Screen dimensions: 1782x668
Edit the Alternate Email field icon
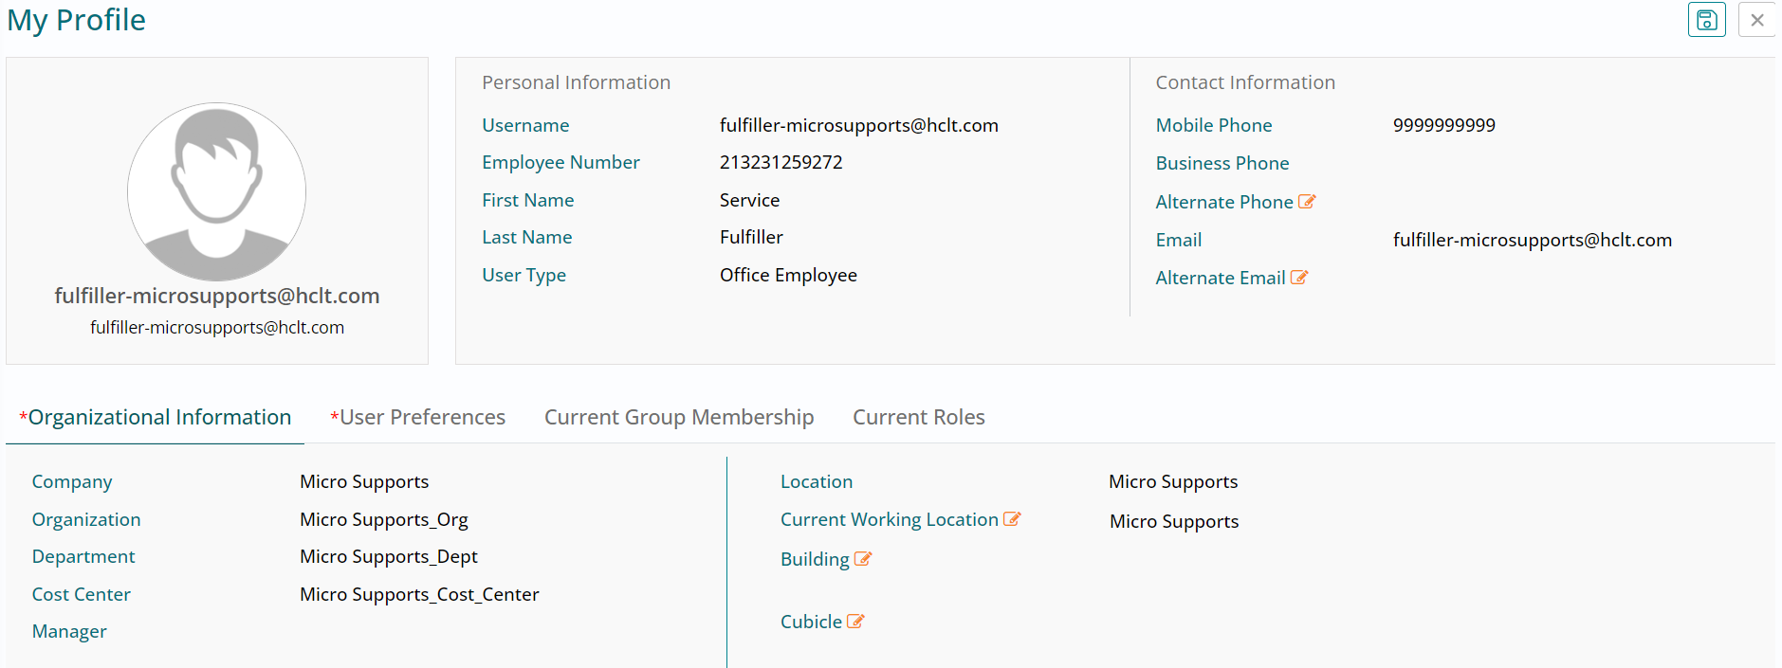point(1299,278)
